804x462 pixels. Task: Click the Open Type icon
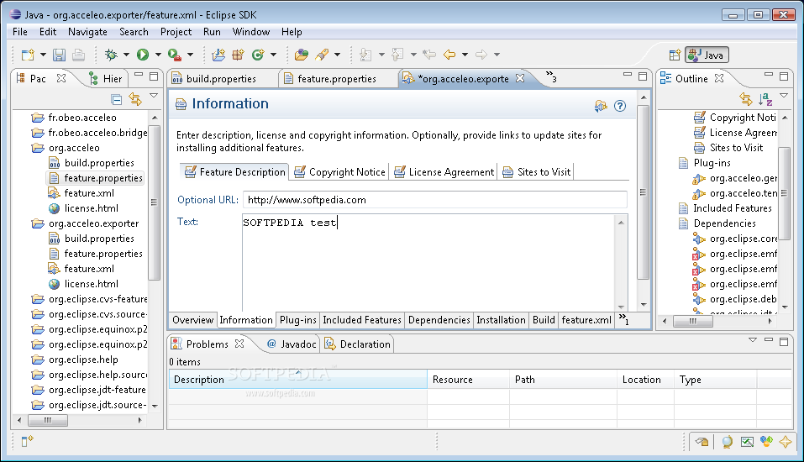coord(302,55)
